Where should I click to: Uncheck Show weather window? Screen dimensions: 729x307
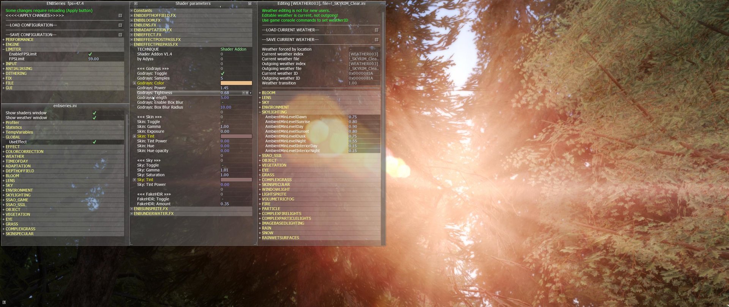pyautogui.click(x=94, y=118)
